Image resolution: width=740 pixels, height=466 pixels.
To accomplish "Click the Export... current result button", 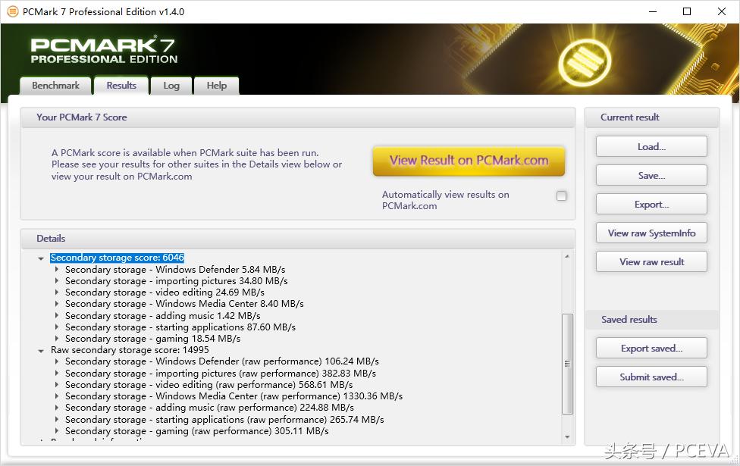I will (651, 205).
